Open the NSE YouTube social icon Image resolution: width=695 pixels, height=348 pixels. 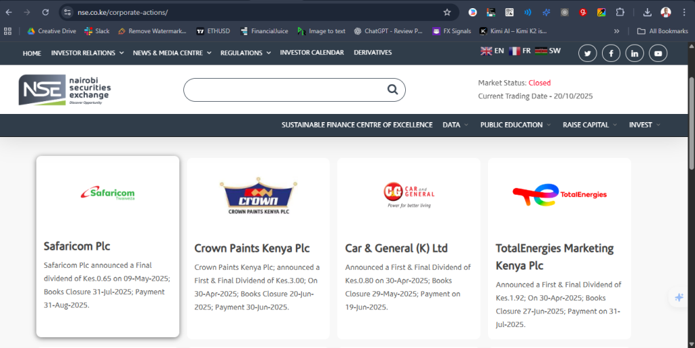point(658,53)
